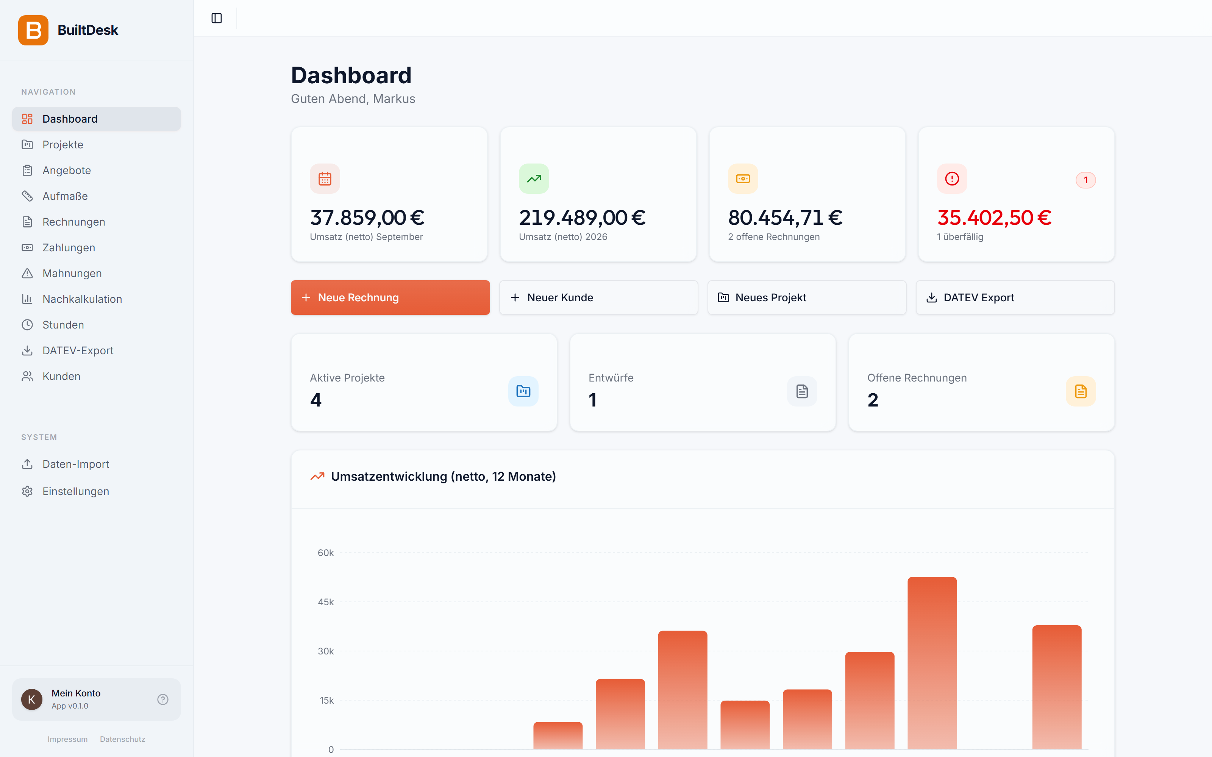
Task: Click the gray document icon in Entwürfe
Action: click(x=802, y=391)
